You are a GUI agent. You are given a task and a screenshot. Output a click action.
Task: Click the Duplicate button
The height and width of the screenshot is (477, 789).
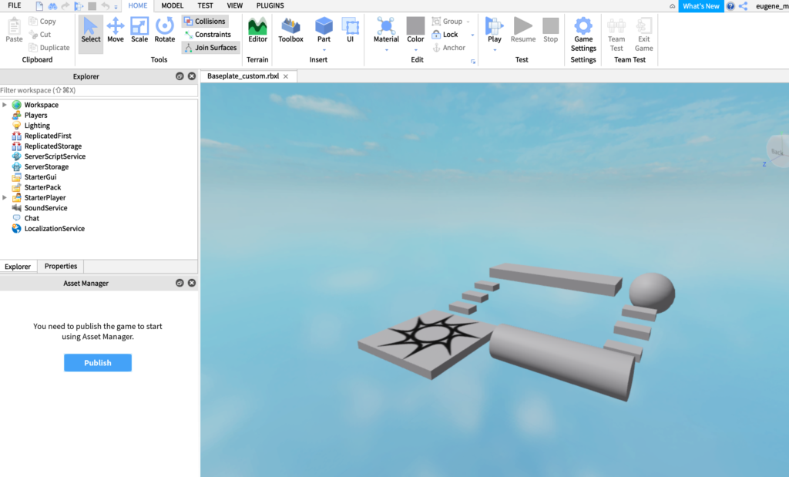point(49,47)
